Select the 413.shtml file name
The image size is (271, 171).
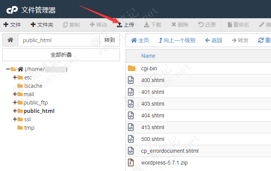[153, 127]
